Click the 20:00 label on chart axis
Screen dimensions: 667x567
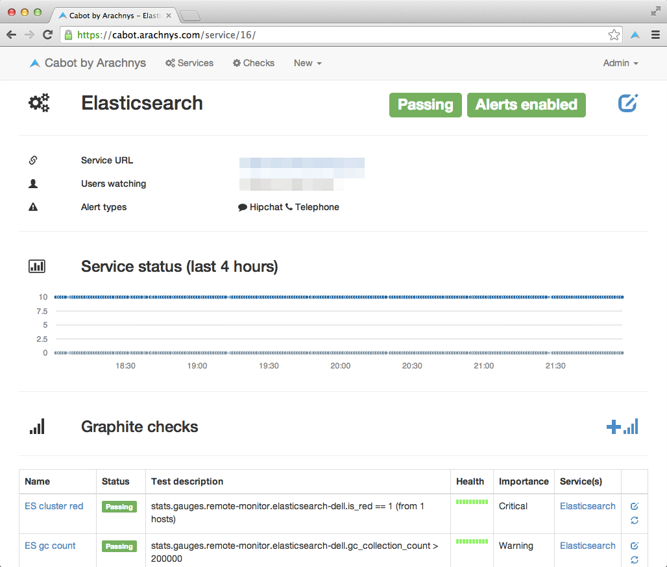pyautogui.click(x=340, y=366)
